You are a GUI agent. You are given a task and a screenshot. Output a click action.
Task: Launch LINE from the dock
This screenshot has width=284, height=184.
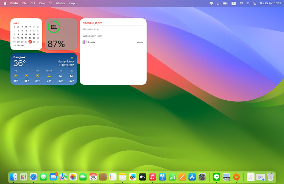pyautogui.click(x=216, y=177)
